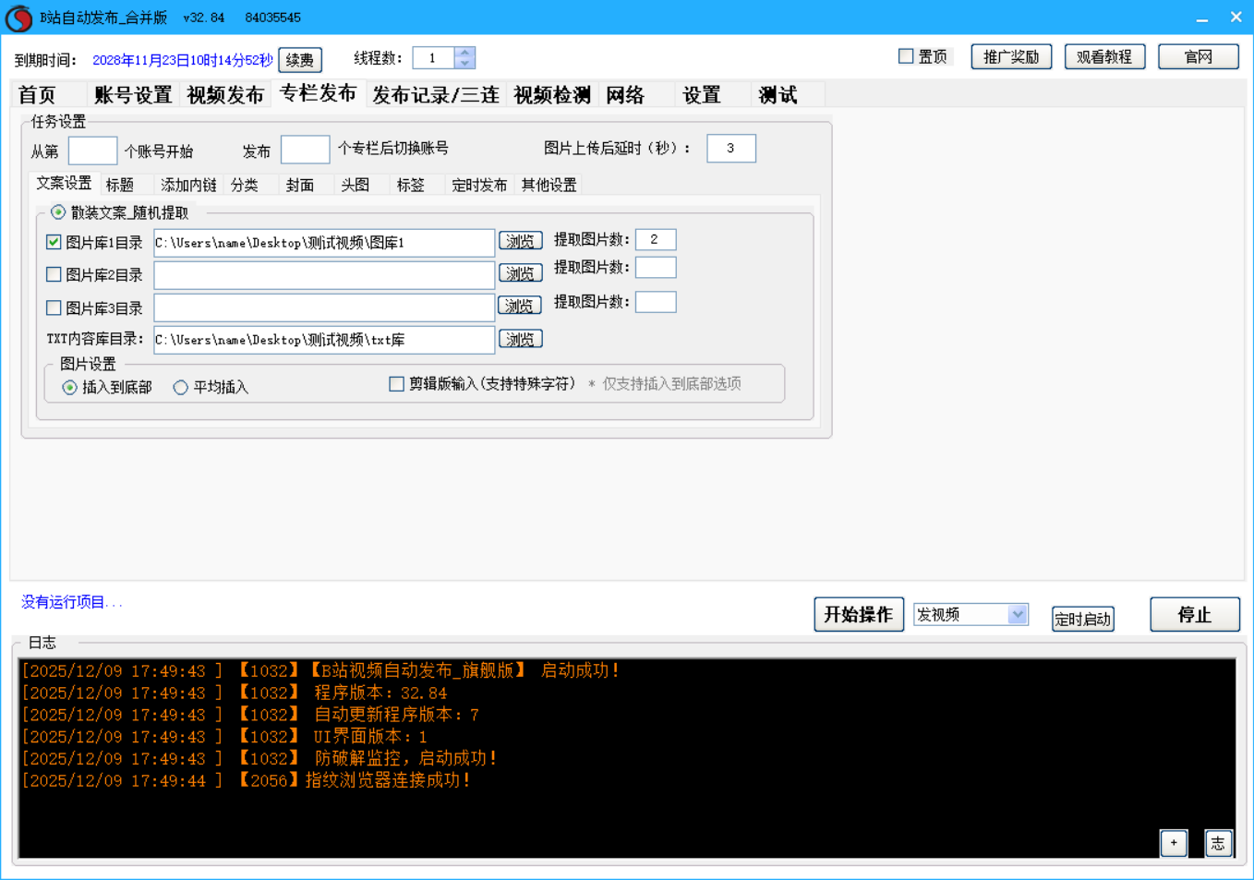Open the 观看教程 tutorial button

pos(1103,56)
